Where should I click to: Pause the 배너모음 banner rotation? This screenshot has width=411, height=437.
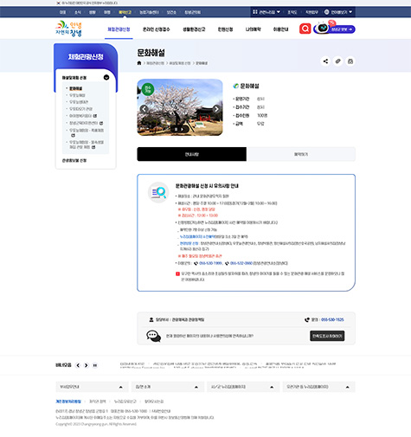pos(94,365)
